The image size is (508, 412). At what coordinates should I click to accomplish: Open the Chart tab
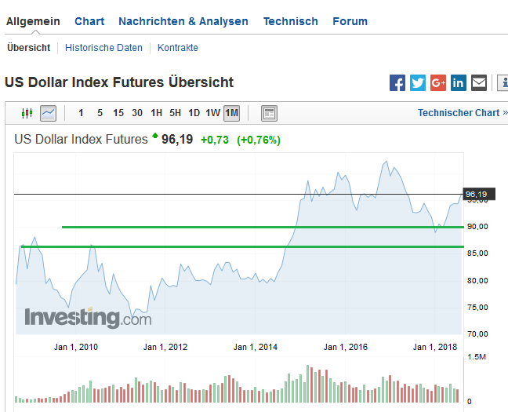(x=89, y=21)
